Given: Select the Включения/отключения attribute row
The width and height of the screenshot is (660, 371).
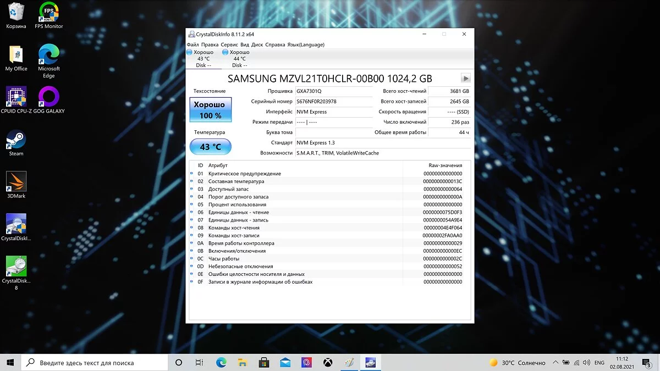Looking at the screenshot, I should pyautogui.click(x=329, y=251).
